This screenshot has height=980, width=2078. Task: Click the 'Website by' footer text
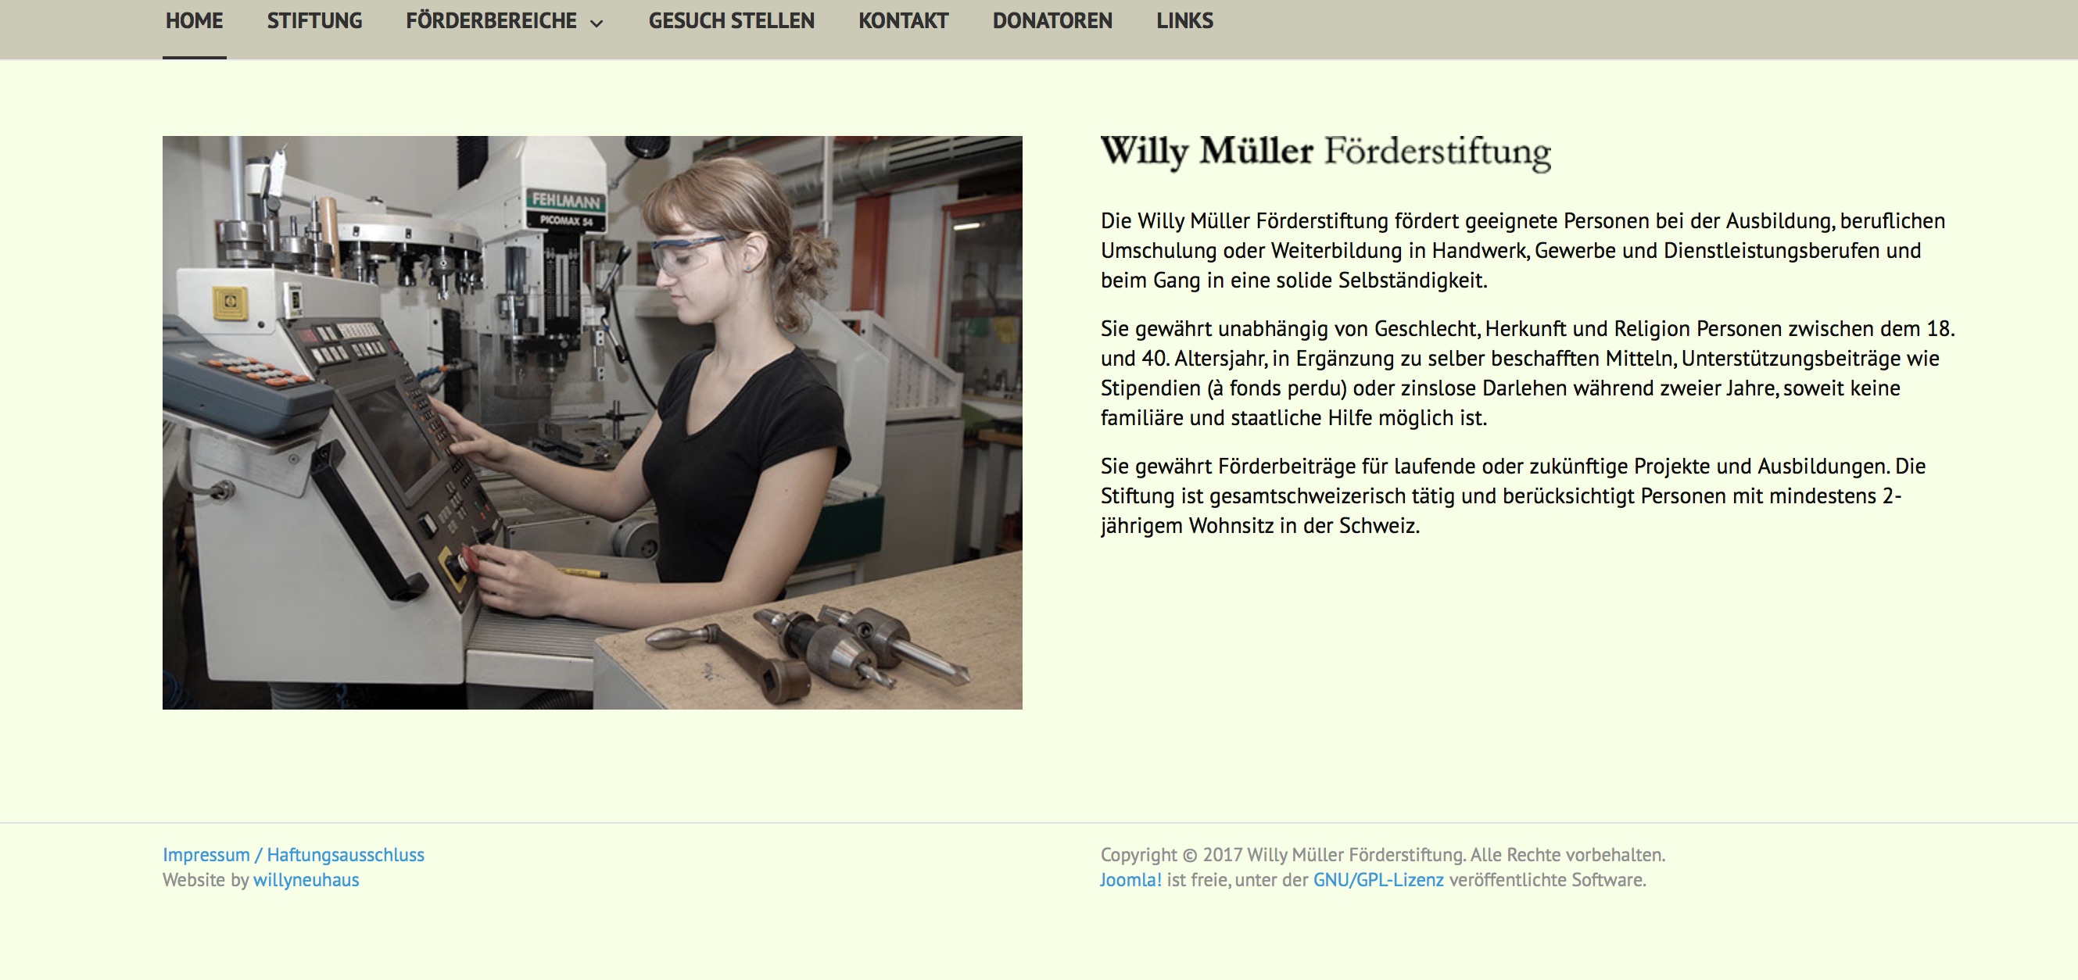pyautogui.click(x=206, y=880)
